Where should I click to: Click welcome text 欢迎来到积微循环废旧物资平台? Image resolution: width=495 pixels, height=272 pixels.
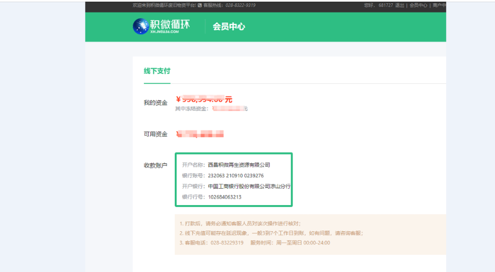164,5
